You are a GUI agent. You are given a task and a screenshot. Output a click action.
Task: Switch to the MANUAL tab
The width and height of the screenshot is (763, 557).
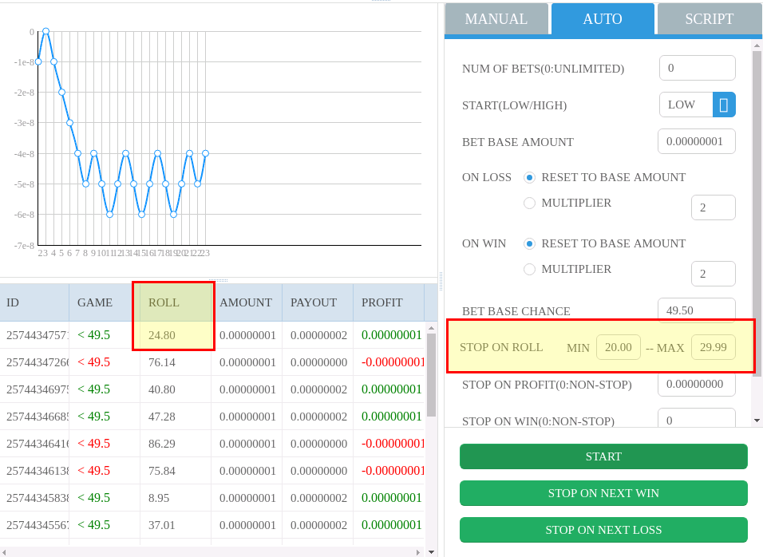point(496,19)
